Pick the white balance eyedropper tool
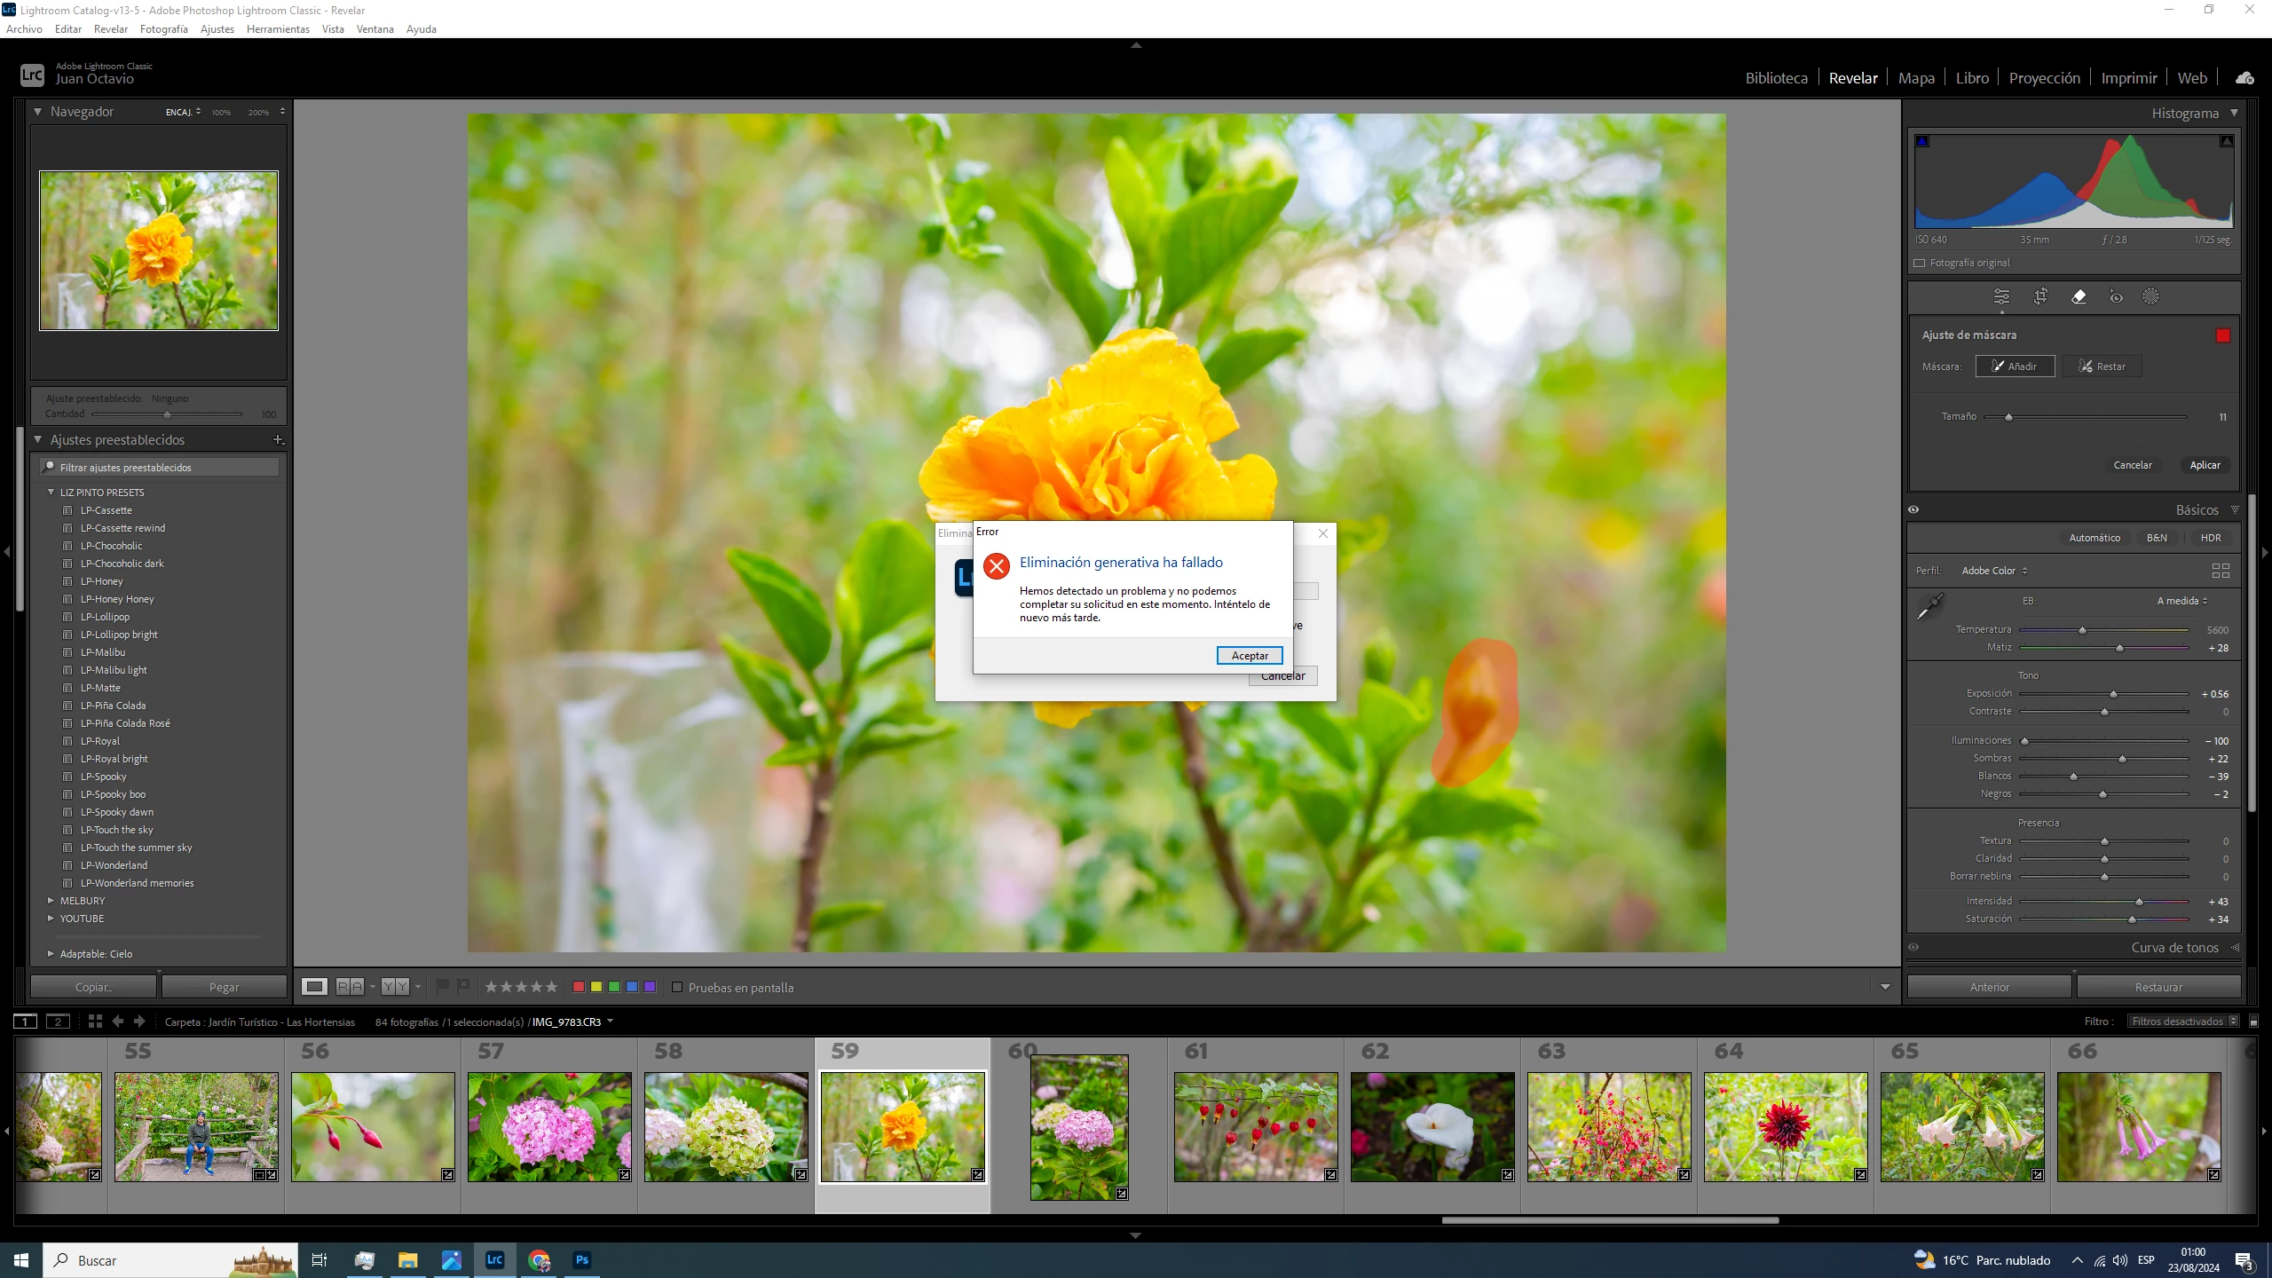Screen dimensions: 2272x1278 point(1929,606)
